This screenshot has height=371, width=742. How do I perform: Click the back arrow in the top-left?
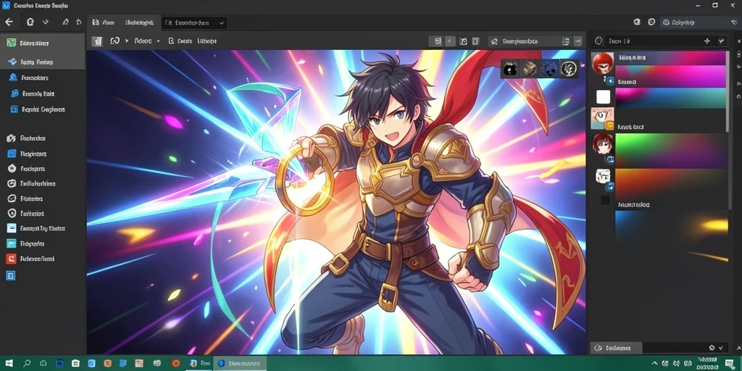coord(9,22)
